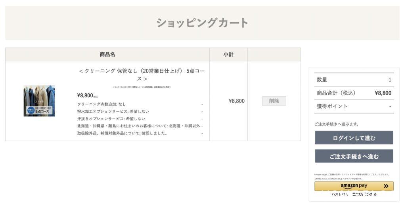The width and height of the screenshot is (406, 208).
Task: Click the ショッピングカート page heading
Action: click(x=202, y=23)
